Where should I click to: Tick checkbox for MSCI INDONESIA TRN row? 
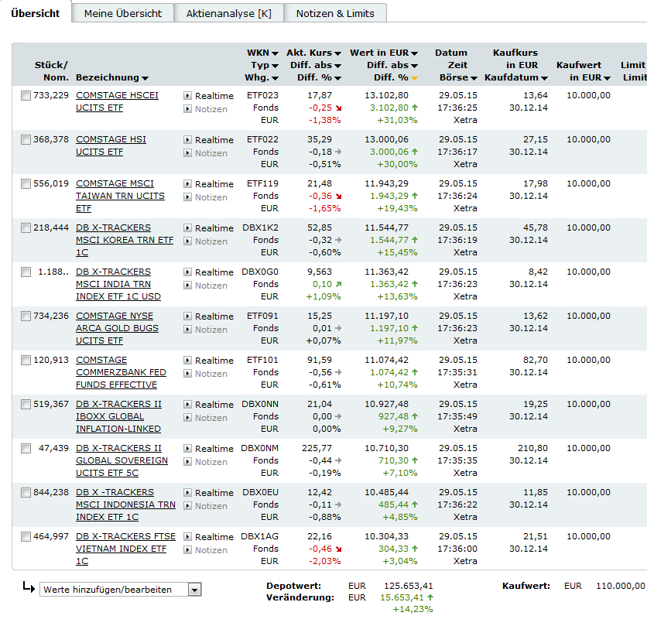pos(26,493)
